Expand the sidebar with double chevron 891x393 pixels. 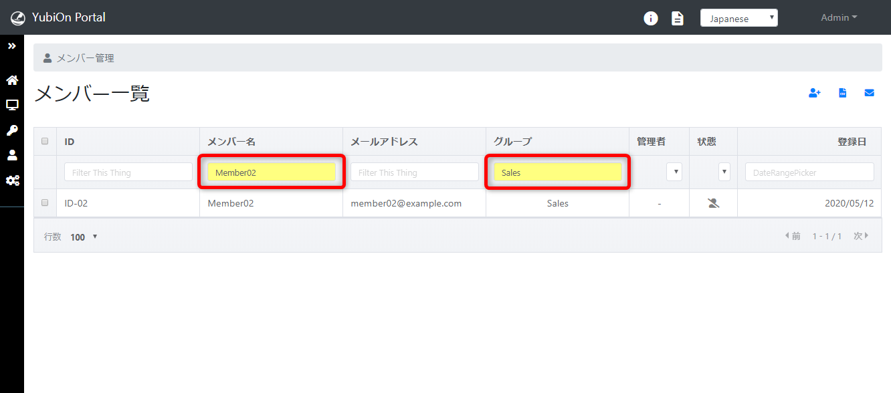pos(12,46)
